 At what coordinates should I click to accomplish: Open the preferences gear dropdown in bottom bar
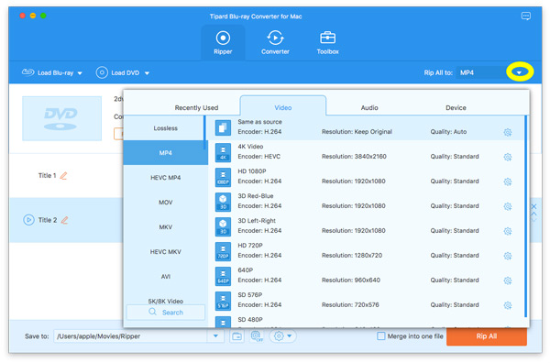(x=282, y=336)
